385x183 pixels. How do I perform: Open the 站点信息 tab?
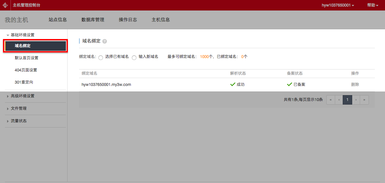coord(58,20)
